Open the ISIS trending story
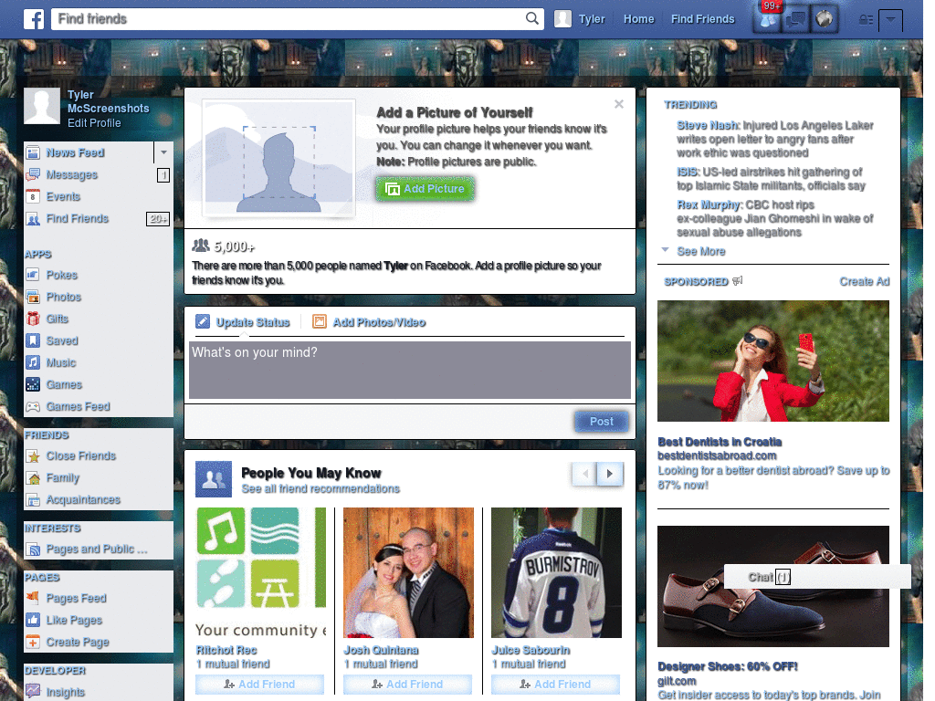The image size is (935, 701). [771, 179]
